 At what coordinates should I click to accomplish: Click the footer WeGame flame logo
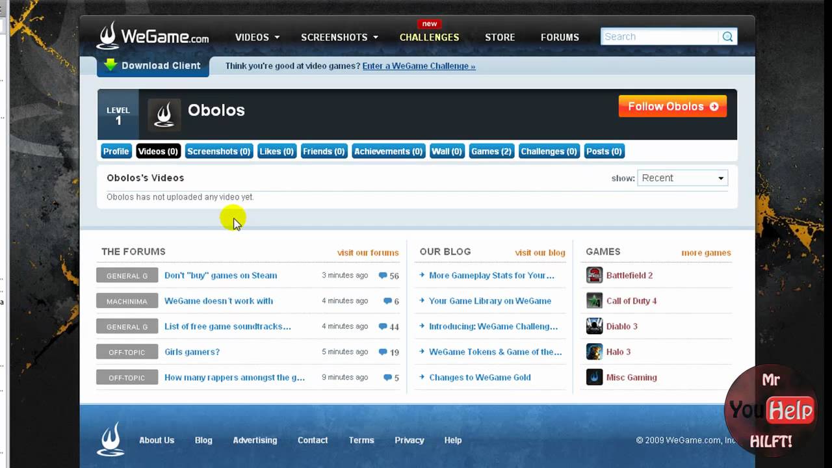pos(110,439)
